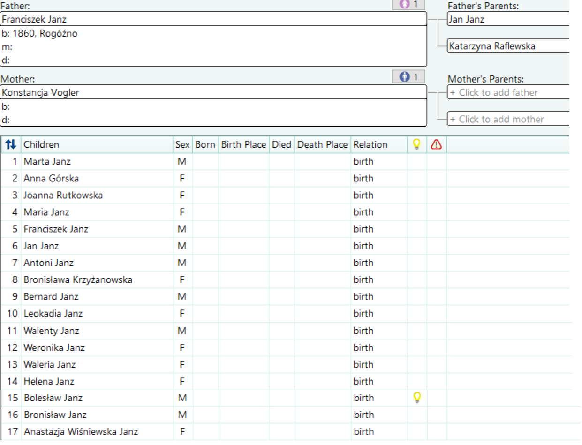Click '+ Click to add father' for mother
This screenshot has height=445, width=582.
coord(508,92)
